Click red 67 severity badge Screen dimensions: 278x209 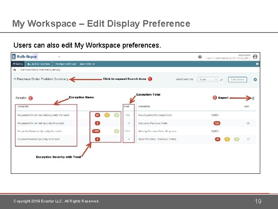(x=97, y=115)
